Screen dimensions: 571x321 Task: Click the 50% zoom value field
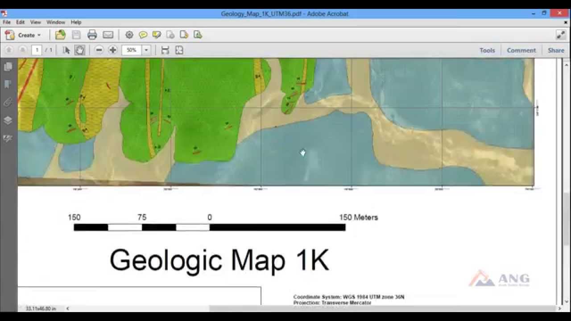[x=132, y=50]
